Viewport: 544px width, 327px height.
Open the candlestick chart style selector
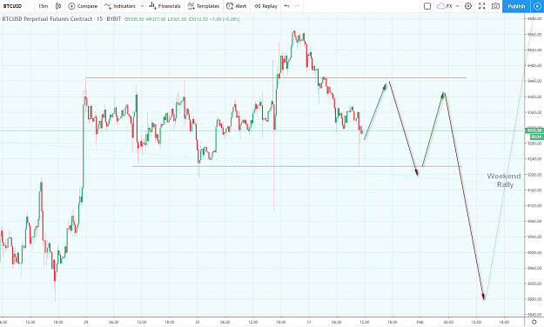pyautogui.click(x=58, y=6)
